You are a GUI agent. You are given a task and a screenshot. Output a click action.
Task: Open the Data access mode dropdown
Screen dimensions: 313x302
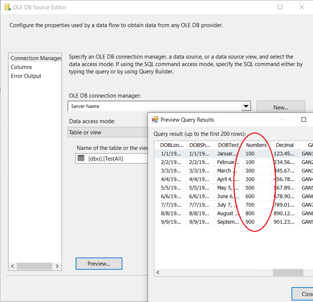[x=108, y=132]
